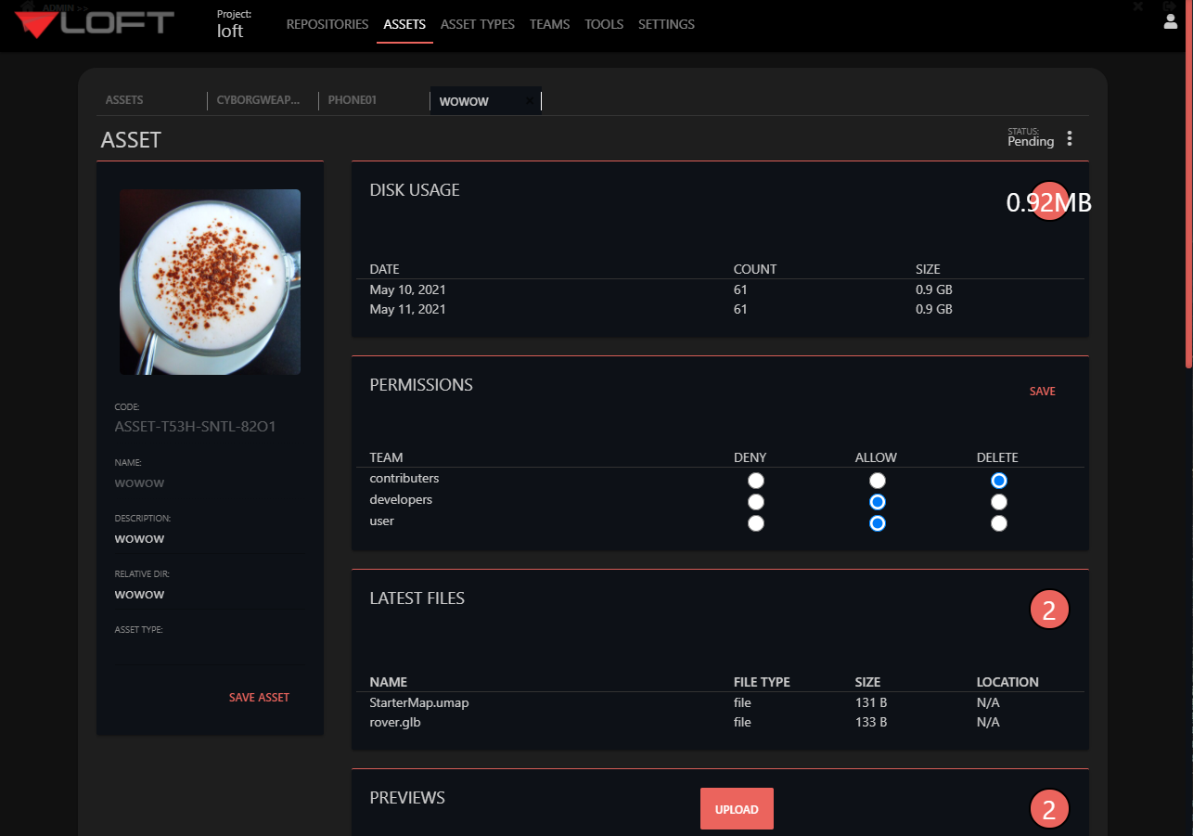Click the UPLOAD button under Previews
1193x836 pixels.
coord(737,808)
